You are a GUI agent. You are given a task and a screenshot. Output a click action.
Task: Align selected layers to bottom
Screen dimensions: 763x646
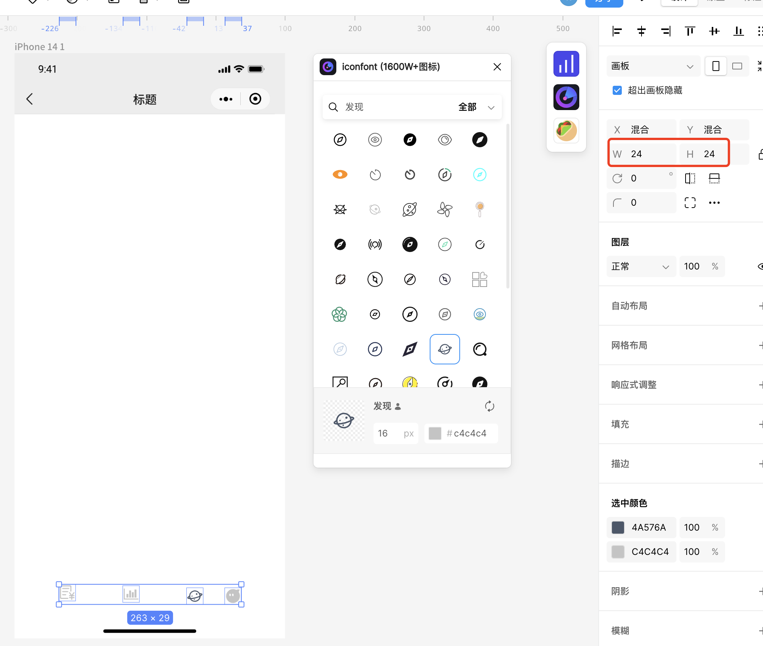(x=739, y=31)
